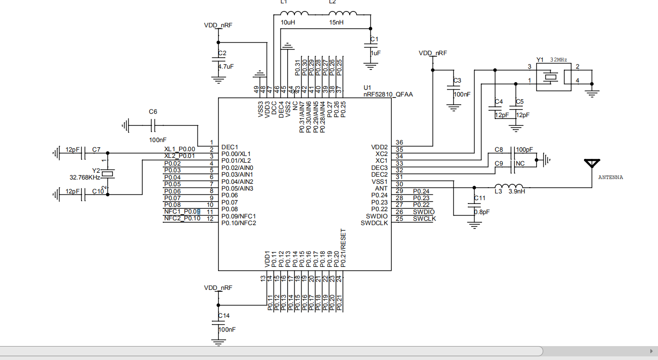Select the 100pF value of C8
This screenshot has height=360, width=658.
524,150
